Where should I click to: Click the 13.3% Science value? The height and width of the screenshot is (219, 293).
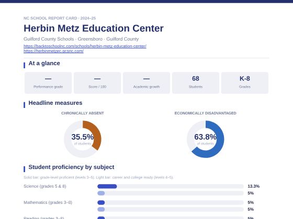[253, 186]
